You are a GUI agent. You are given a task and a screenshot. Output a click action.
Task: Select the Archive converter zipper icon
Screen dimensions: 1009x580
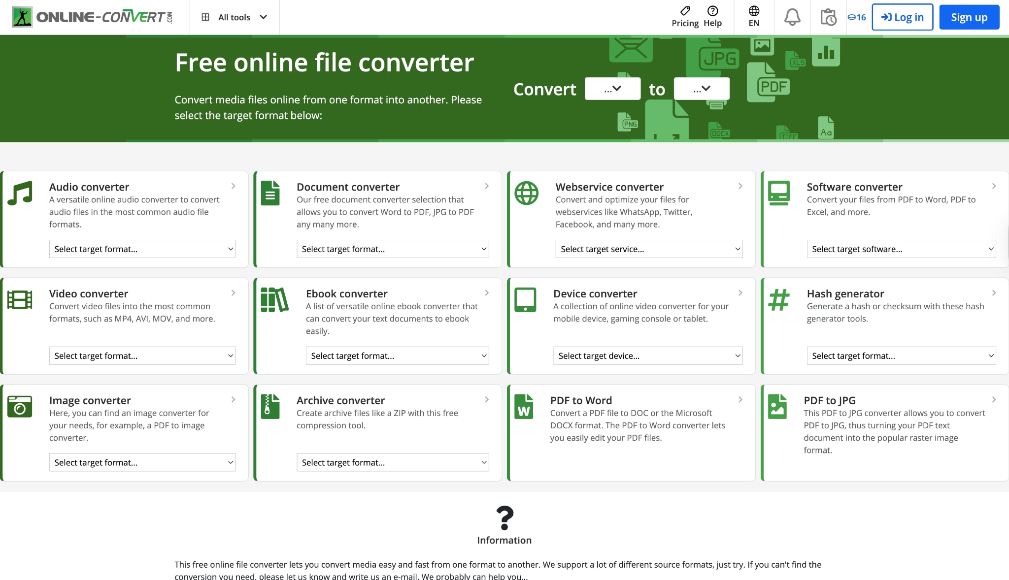[x=270, y=406]
